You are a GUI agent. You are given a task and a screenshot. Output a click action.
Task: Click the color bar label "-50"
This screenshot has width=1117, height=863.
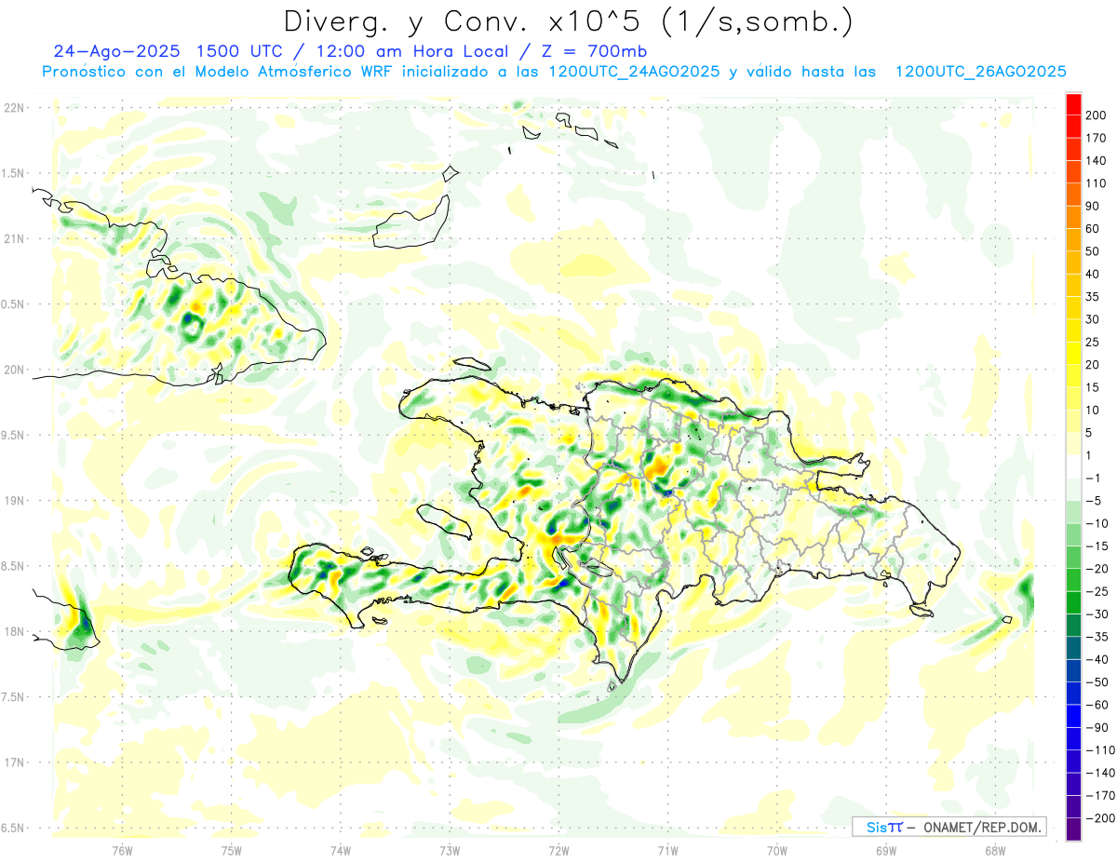(x=1096, y=681)
